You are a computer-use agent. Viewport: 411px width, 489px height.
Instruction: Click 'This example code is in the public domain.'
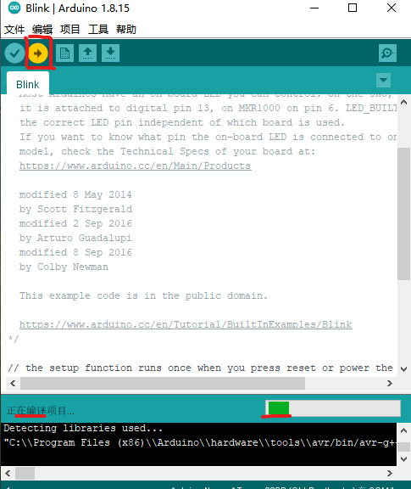point(143,295)
